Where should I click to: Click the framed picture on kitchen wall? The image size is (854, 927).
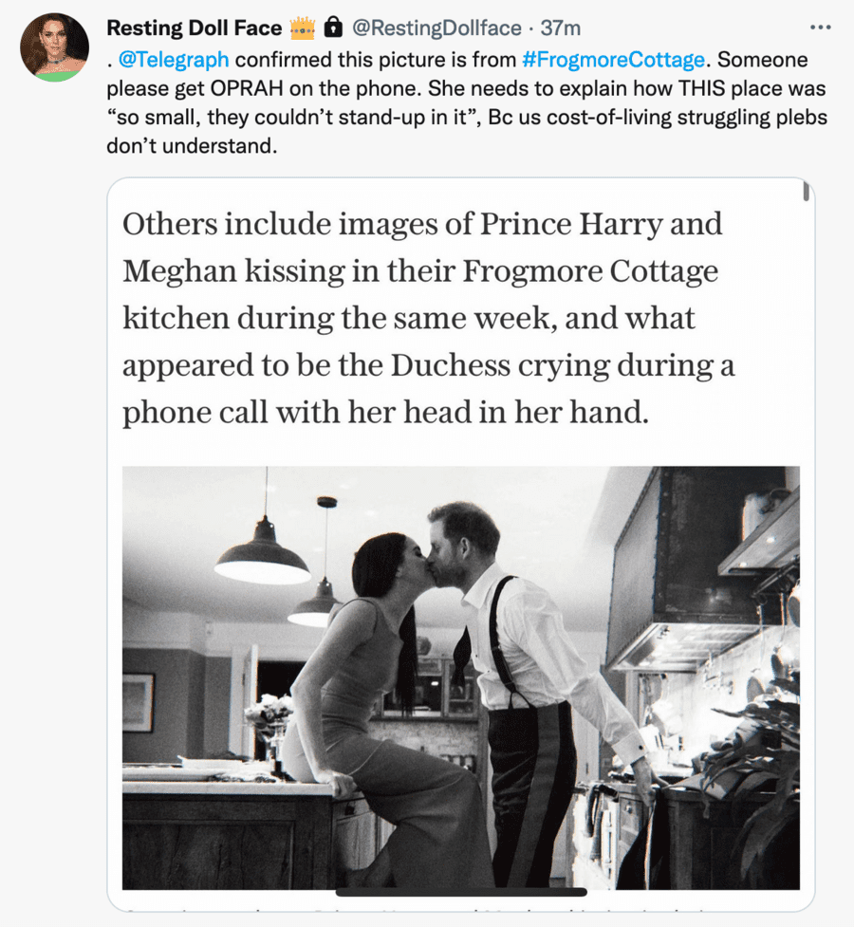point(138,702)
